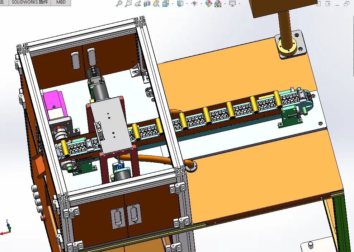
Task: Open the Dynamic Annotation Views icon
Action: pyautogui.click(x=156, y=3)
